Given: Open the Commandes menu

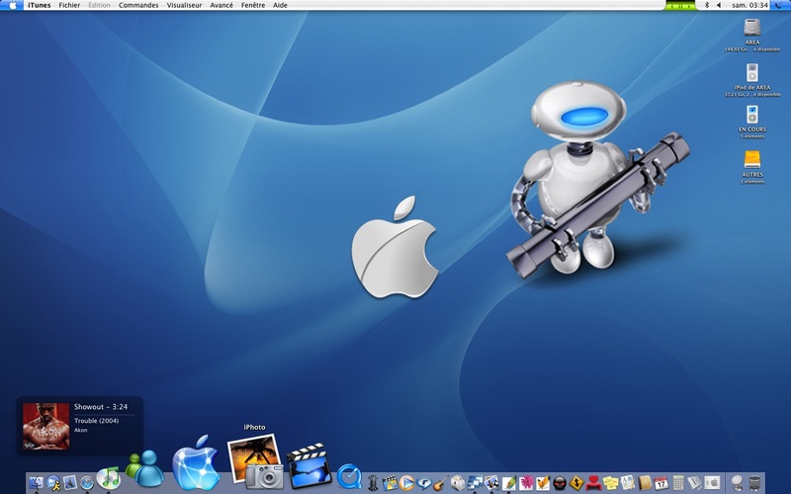Looking at the screenshot, I should pyautogui.click(x=138, y=5).
